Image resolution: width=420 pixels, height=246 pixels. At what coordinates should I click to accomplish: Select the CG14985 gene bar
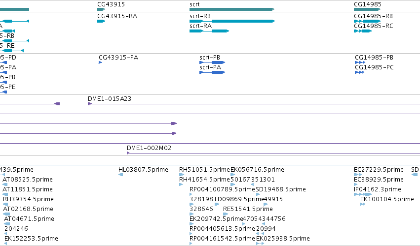pyautogui.click(x=367, y=9)
